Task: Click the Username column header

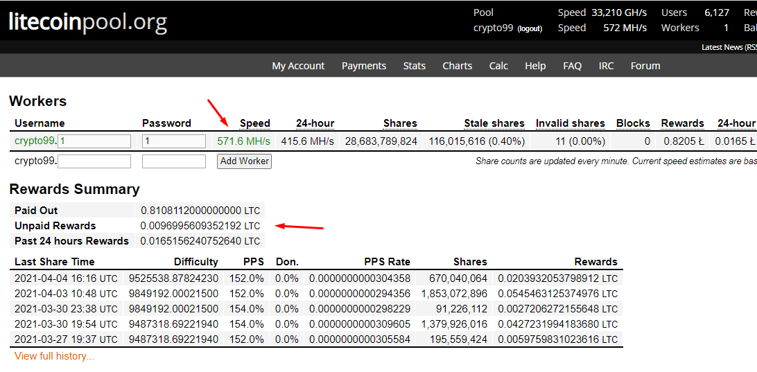Action: [40, 123]
